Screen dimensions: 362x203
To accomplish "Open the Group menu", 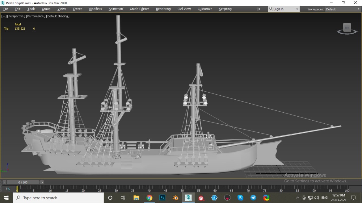I will (x=46, y=9).
